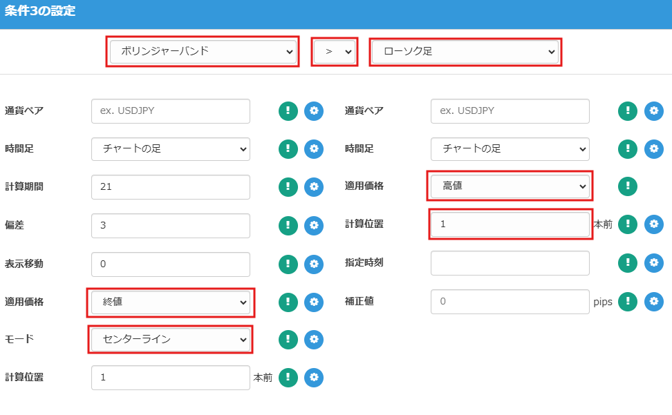
Task: Show info for the 高値 適用価格 dropdown
Action: 627,186
